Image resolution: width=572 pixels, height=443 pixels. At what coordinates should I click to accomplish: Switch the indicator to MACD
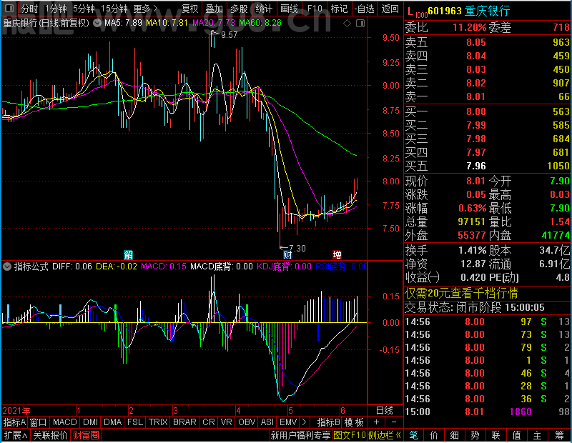tap(65, 422)
